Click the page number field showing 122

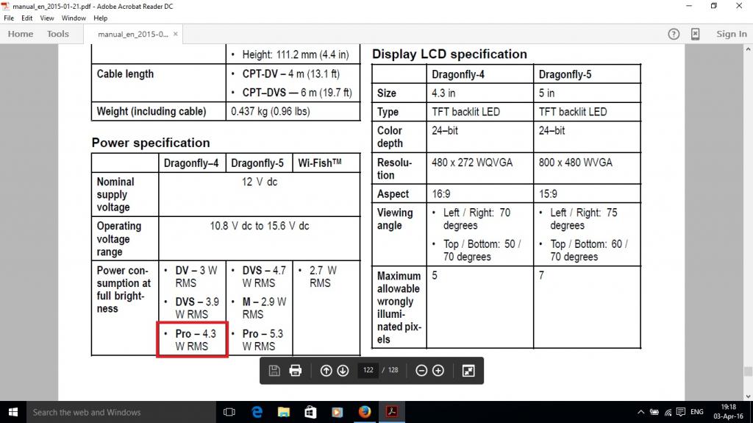368,369
